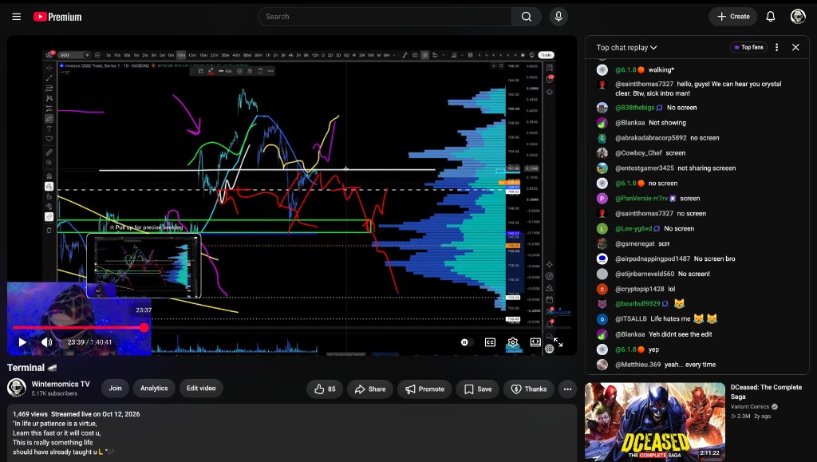Expand the video description box

tap(292, 432)
